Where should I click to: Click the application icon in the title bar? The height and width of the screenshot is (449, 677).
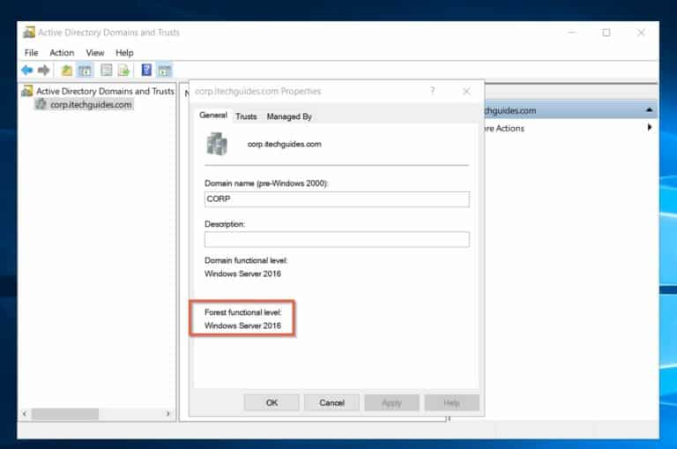pyautogui.click(x=29, y=33)
